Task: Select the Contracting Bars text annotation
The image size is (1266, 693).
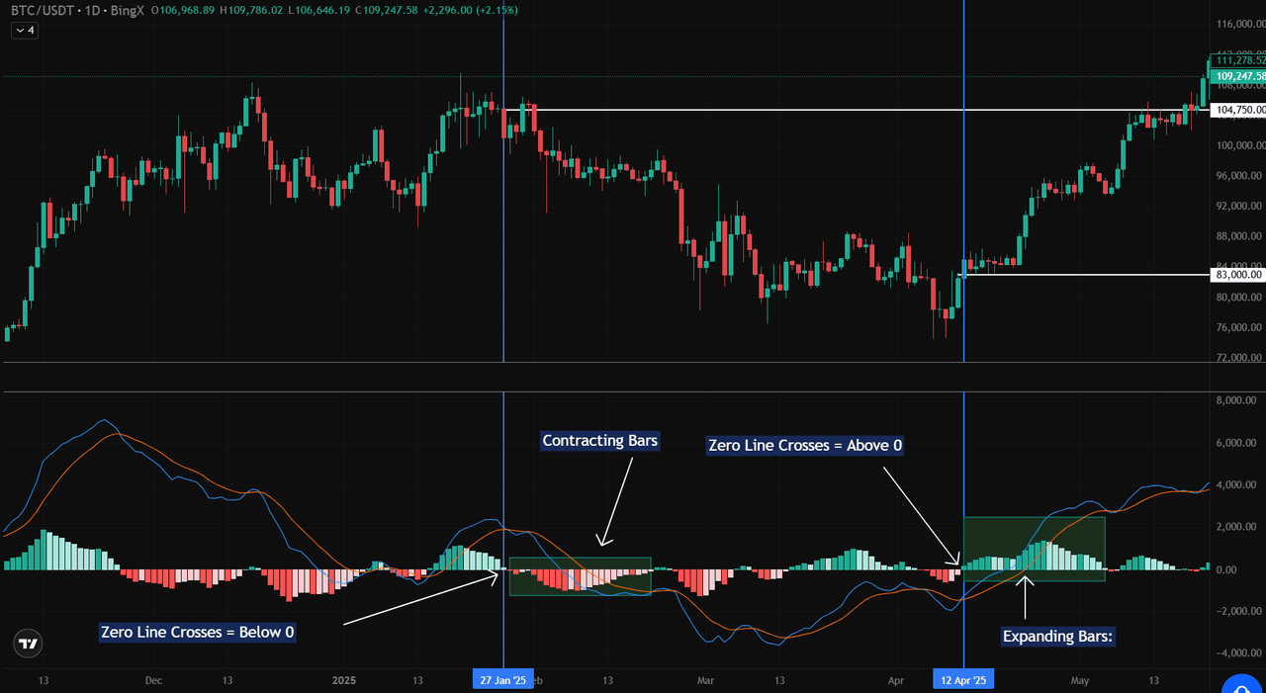Action: [599, 441]
